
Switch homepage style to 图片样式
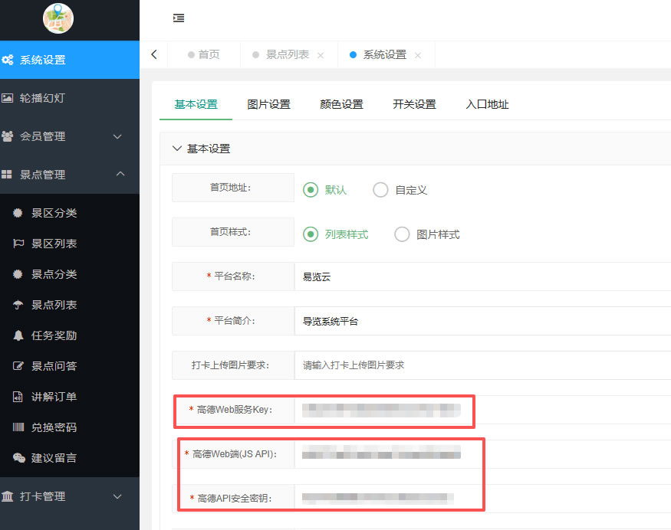[402, 235]
